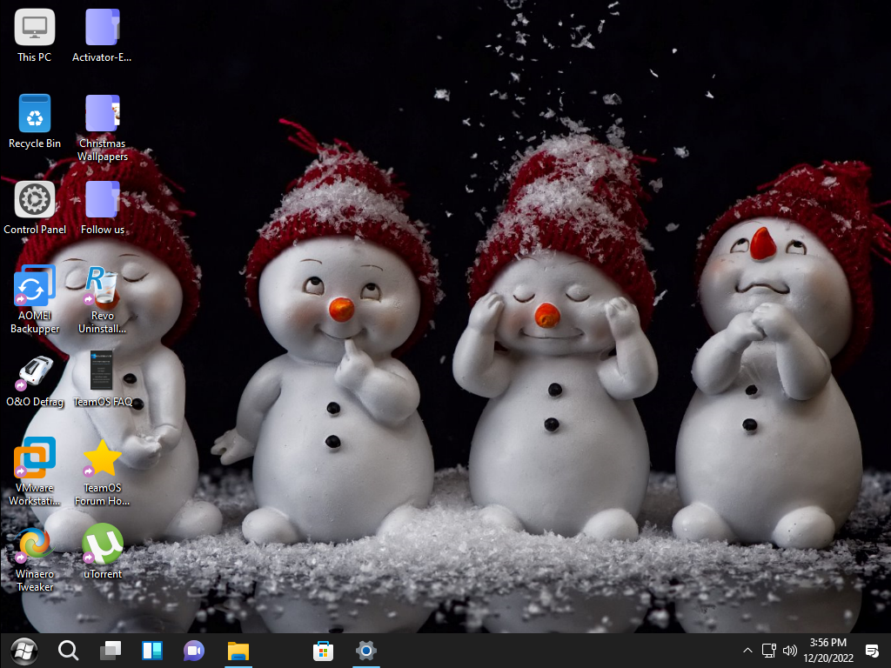Select the Recycle Bin icon
The width and height of the screenshot is (891, 668).
[35, 114]
